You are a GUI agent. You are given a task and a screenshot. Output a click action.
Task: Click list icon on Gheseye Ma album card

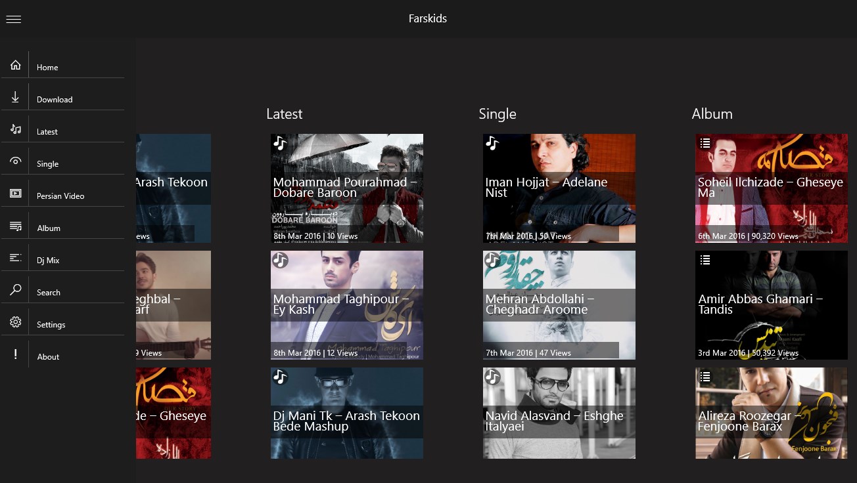(x=705, y=143)
